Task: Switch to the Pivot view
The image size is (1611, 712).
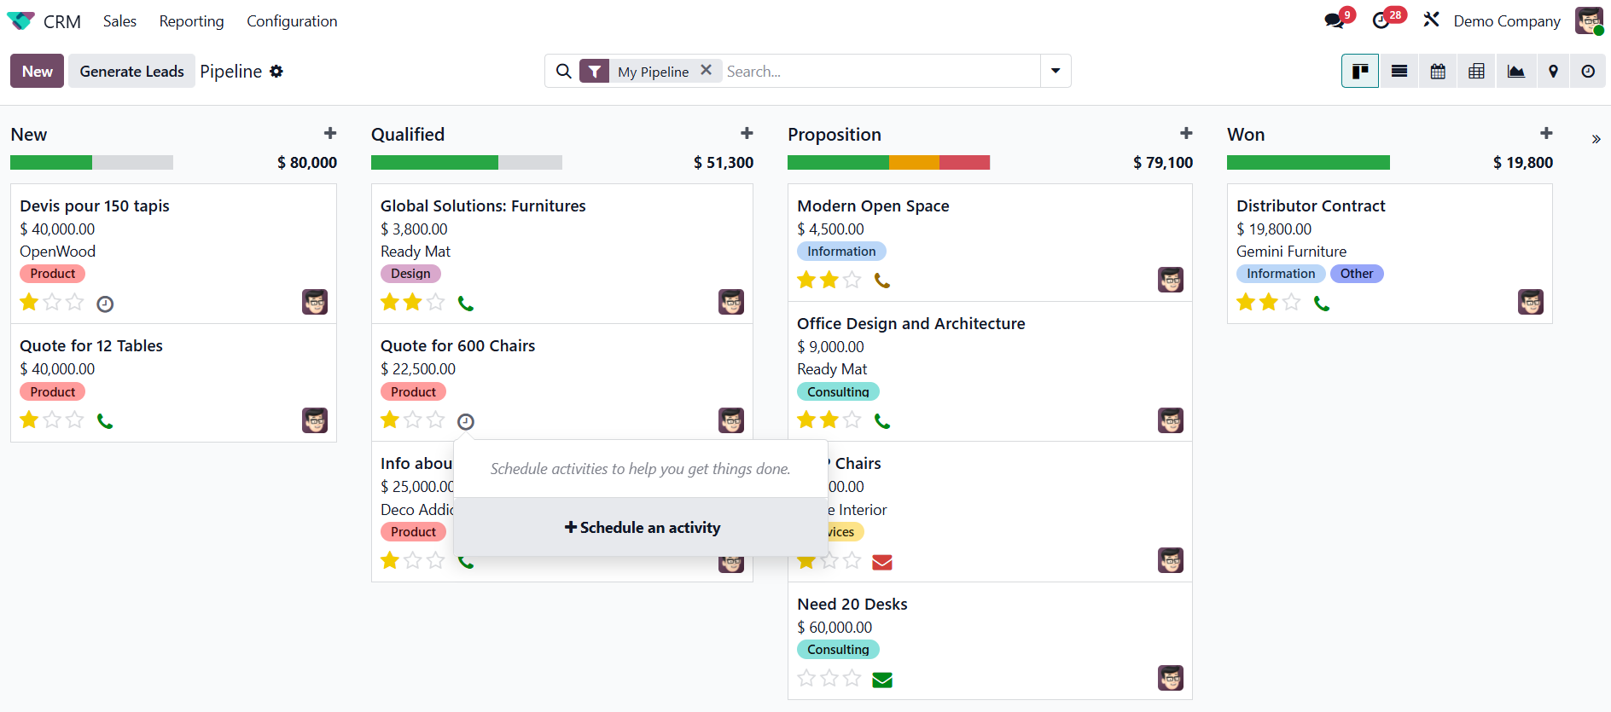Action: [x=1476, y=71]
